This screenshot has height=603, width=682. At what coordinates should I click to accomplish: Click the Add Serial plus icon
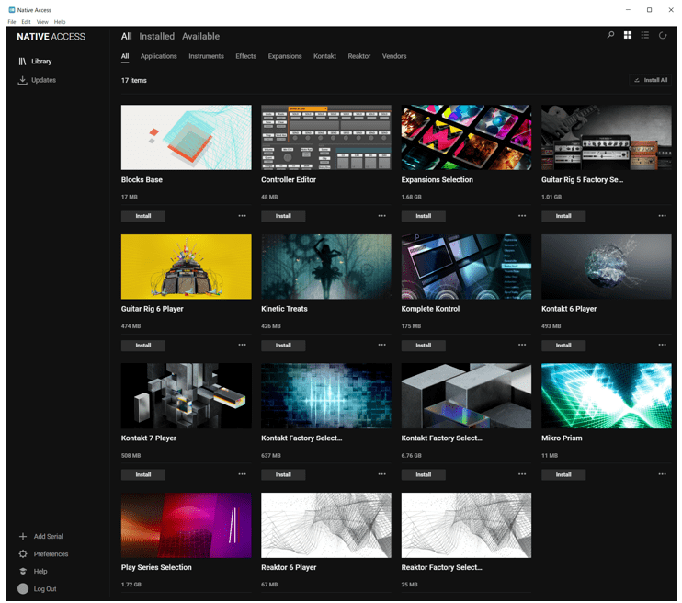click(x=23, y=537)
